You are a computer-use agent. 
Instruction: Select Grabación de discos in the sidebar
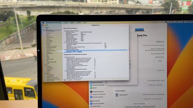click(x=52, y=46)
